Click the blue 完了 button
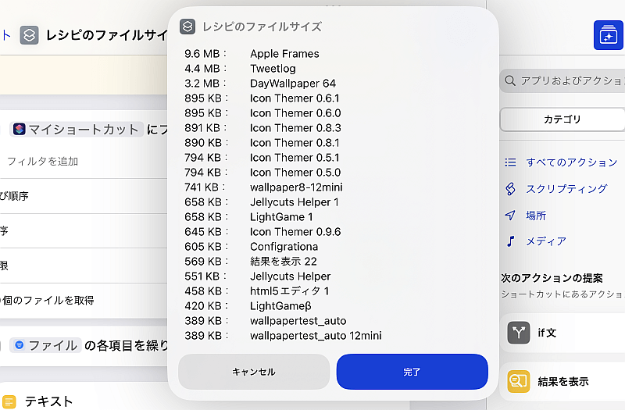 pyautogui.click(x=412, y=372)
